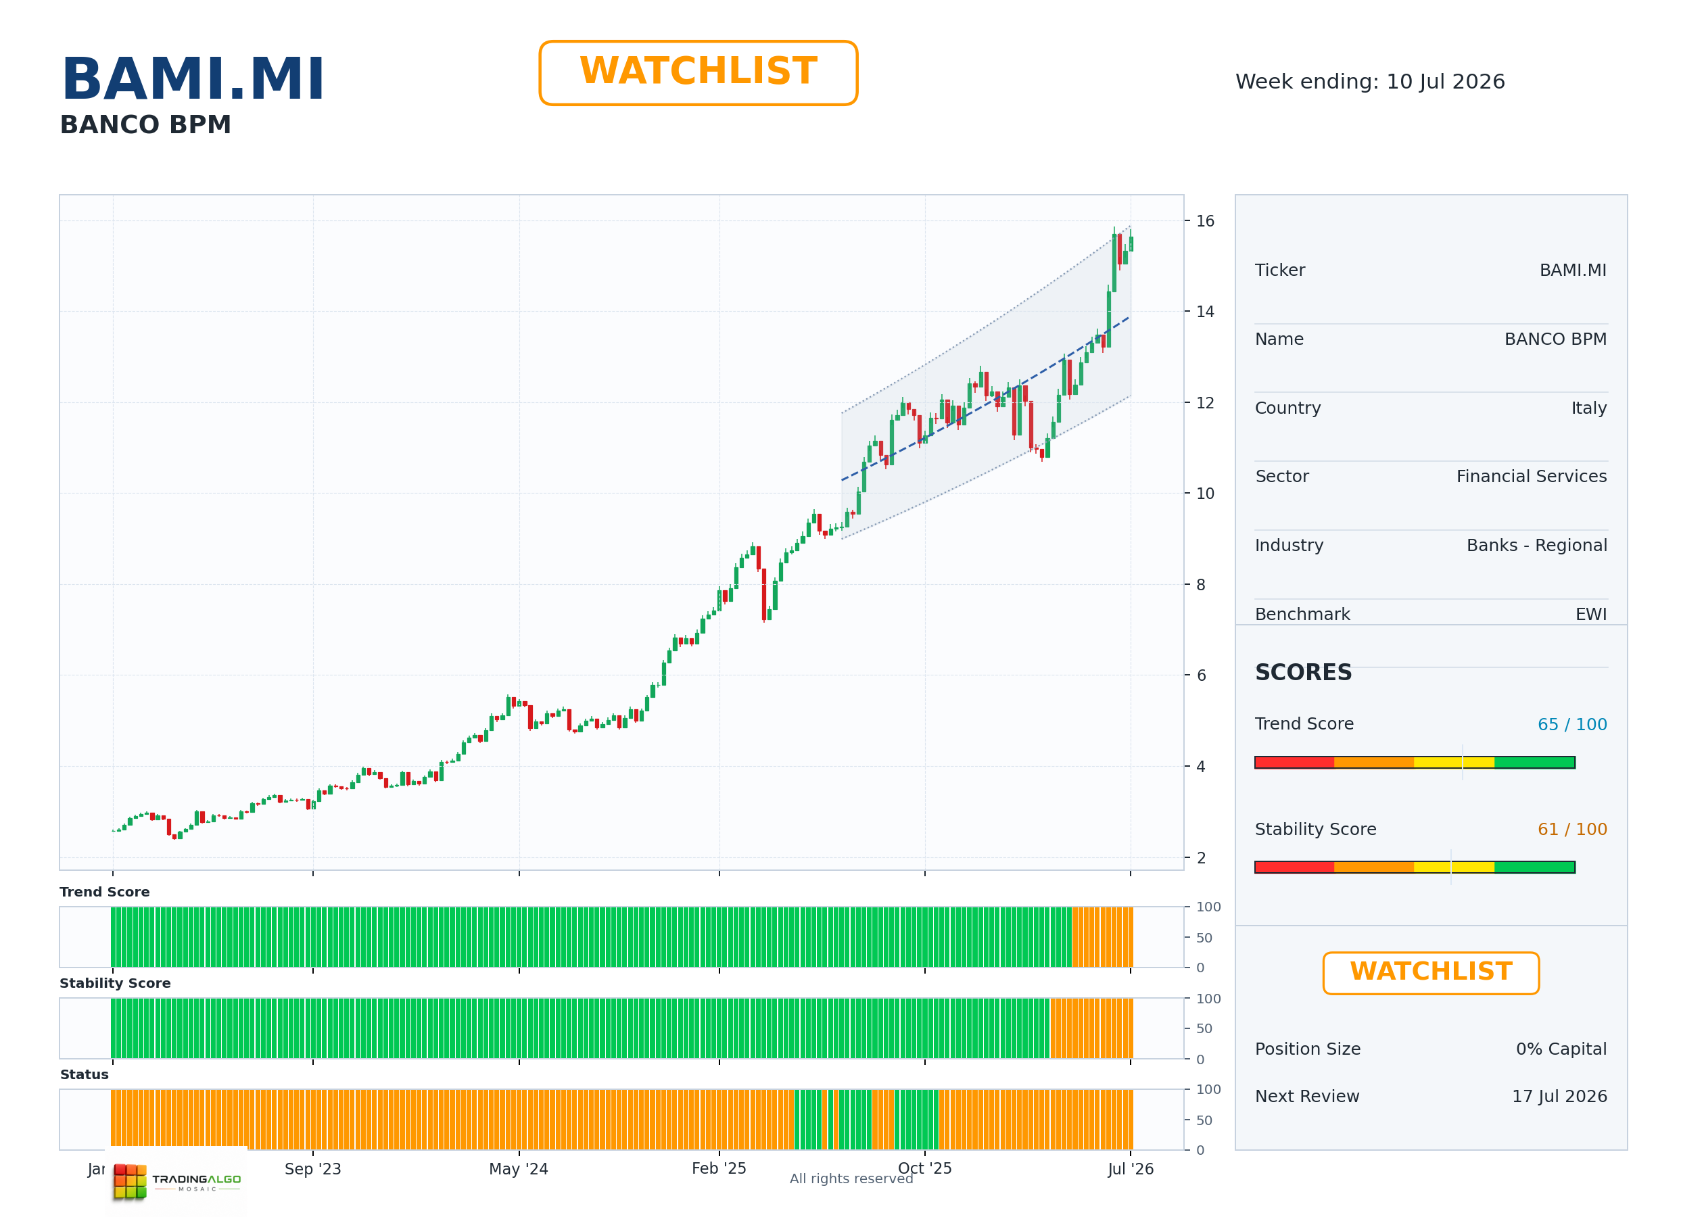Click the 'All rights reserved' footer text
Screen dimensions: 1704x1217
tap(851, 1178)
